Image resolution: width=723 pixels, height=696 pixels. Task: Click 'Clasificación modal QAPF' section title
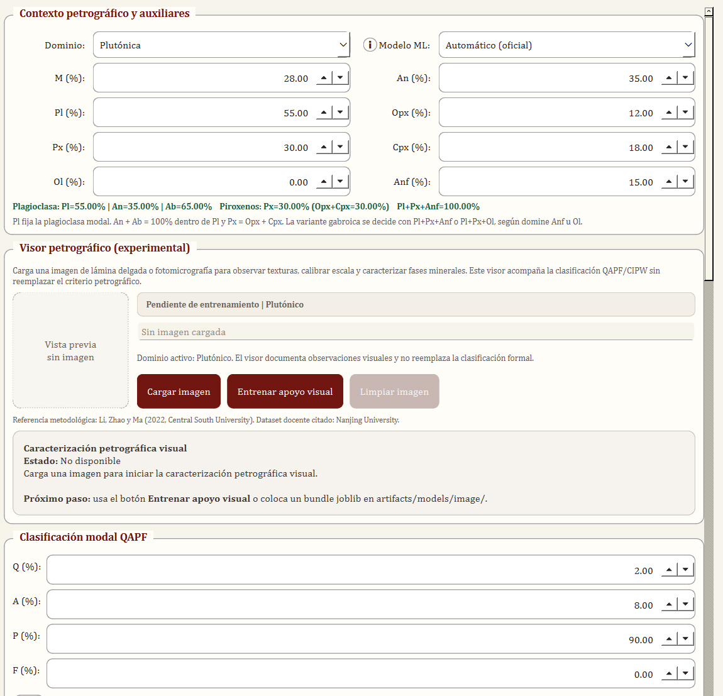click(x=83, y=537)
